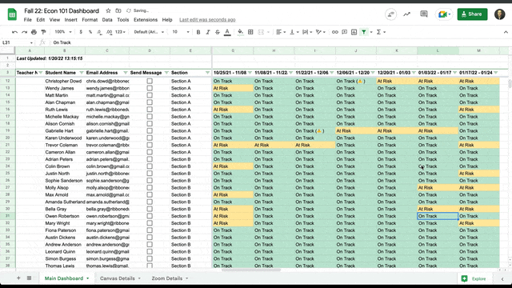Open the Google Sheets home logo
The image size is (512, 288).
coord(12,14)
